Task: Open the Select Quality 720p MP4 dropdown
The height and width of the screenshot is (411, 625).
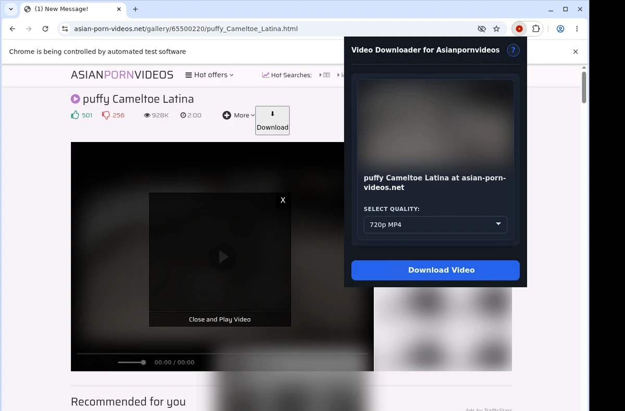Action: (x=435, y=225)
